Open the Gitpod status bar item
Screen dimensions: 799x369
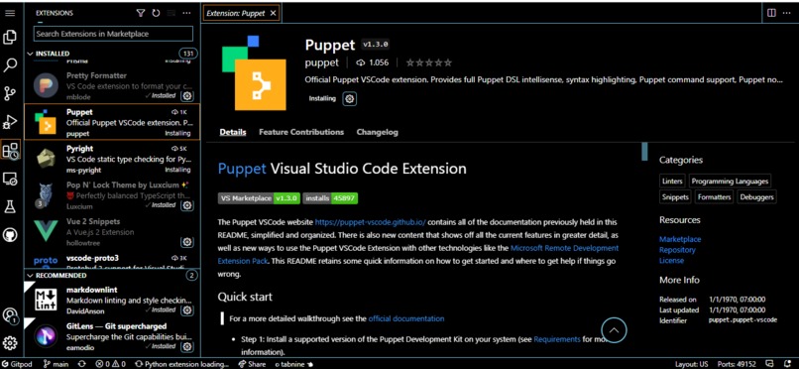pyautogui.click(x=17, y=364)
